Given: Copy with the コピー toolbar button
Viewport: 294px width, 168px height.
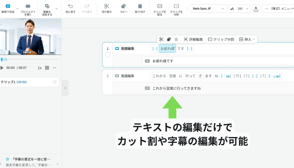Looking at the screenshot, I should (123, 9).
